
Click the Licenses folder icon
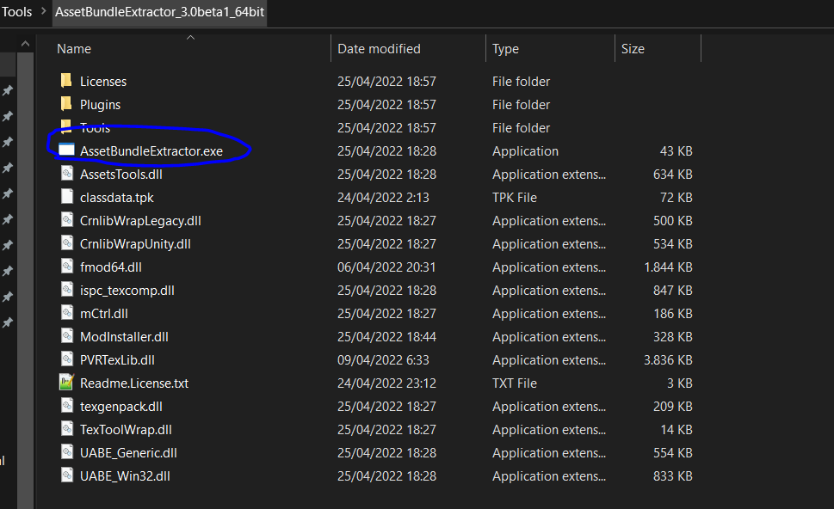67,81
